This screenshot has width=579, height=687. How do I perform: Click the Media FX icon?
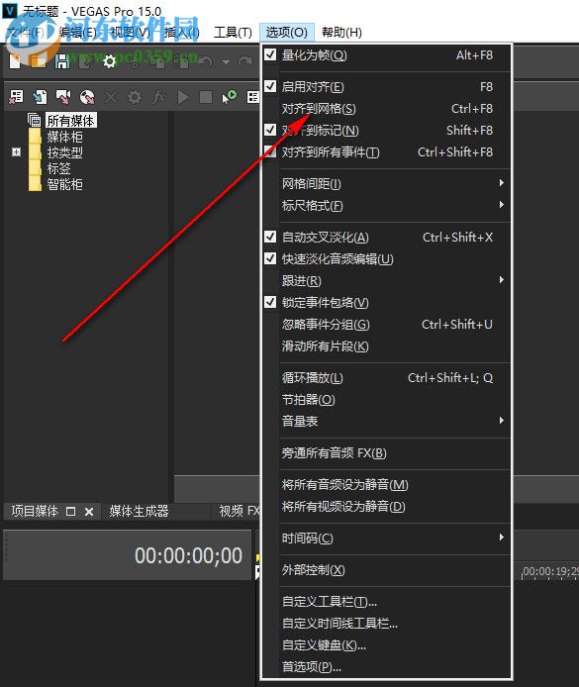158,97
